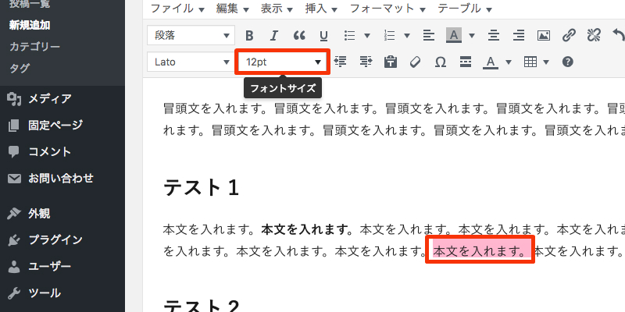The width and height of the screenshot is (625, 312).
Task: Open タグ in the sidebar
Action: (x=20, y=68)
